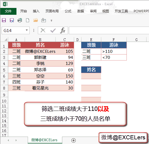Screen dimensions: 149x144
Task: Click the attachment clipboard icon
Action: click(x=44, y=20)
